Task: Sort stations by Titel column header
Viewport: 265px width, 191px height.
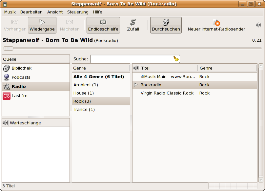Action: pyautogui.click(x=168, y=68)
